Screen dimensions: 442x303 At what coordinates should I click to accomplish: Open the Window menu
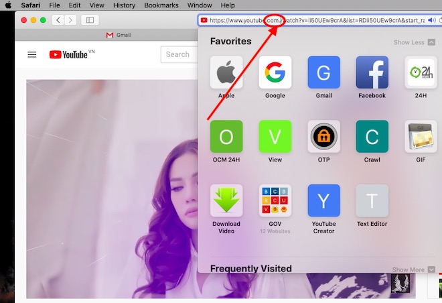coord(200,5)
